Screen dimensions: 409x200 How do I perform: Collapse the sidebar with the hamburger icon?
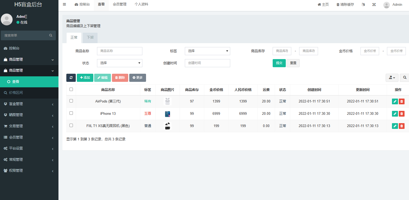64,4
